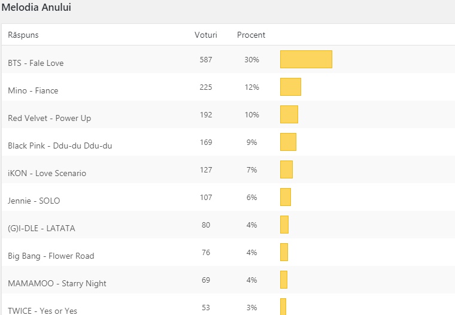Viewport: 455px width, 315px height.
Task: Select the "Răspuns" column header
Action: coord(23,35)
